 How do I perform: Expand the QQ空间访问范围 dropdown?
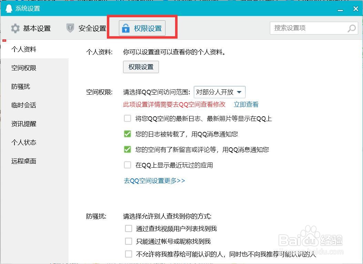point(220,92)
